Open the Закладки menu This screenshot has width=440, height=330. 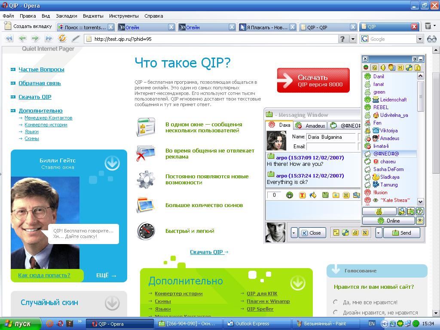click(67, 16)
